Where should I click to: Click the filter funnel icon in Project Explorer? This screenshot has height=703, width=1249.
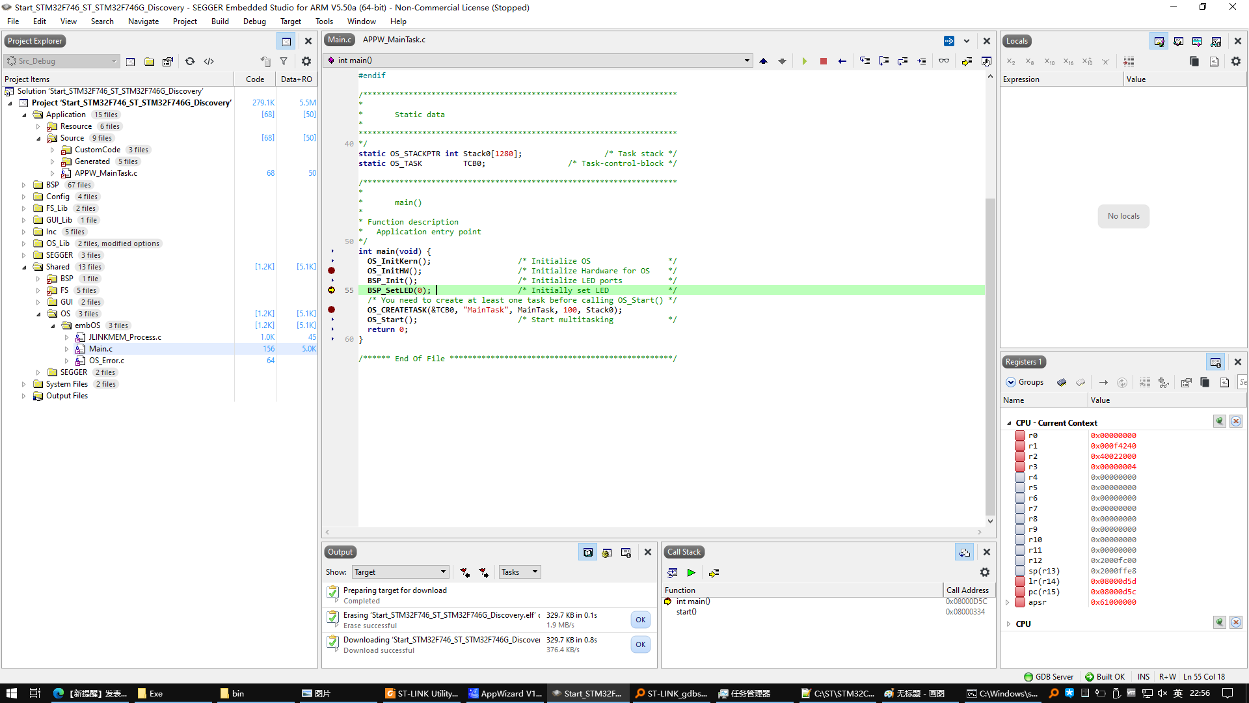point(284,61)
